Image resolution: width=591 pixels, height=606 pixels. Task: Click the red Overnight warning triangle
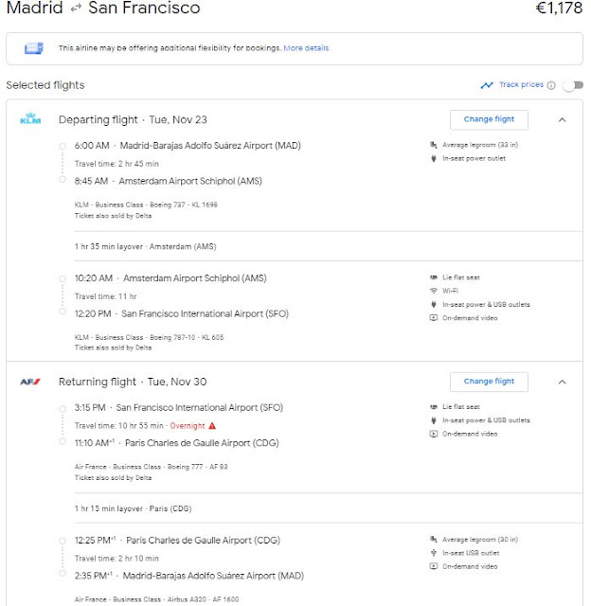[x=212, y=426]
